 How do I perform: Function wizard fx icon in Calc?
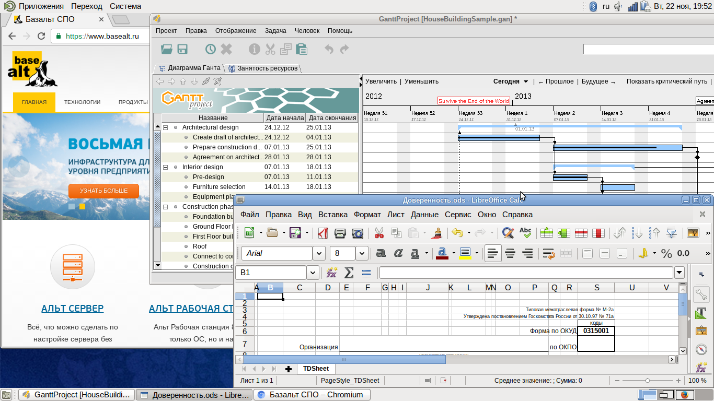(331, 273)
